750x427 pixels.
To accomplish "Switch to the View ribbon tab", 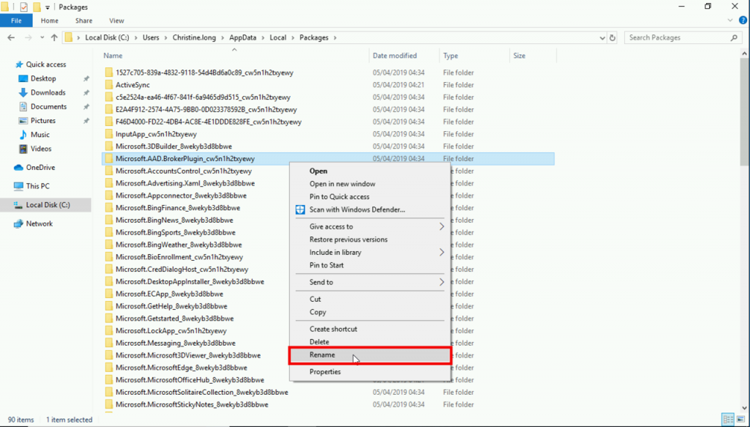I will click(116, 21).
